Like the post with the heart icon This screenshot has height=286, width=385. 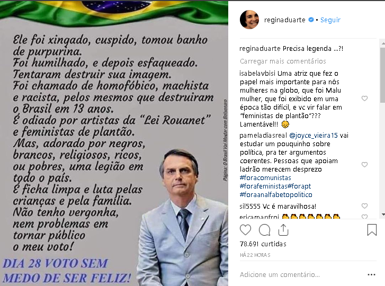[245, 230]
